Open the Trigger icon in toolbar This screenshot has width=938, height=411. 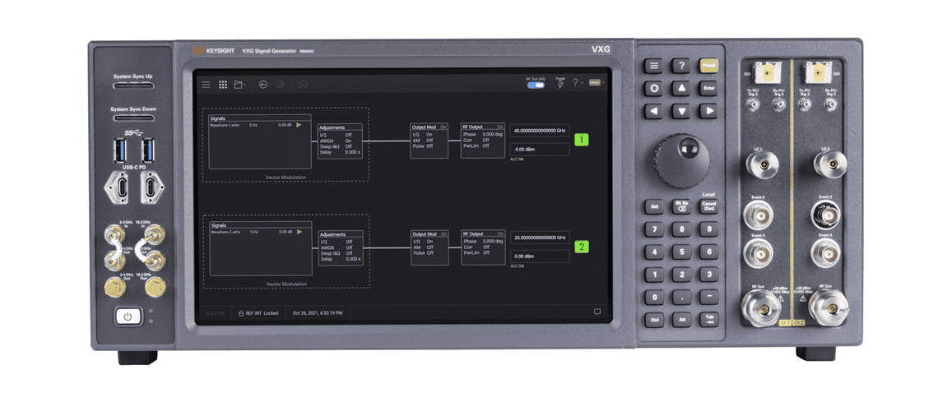pos(561,83)
